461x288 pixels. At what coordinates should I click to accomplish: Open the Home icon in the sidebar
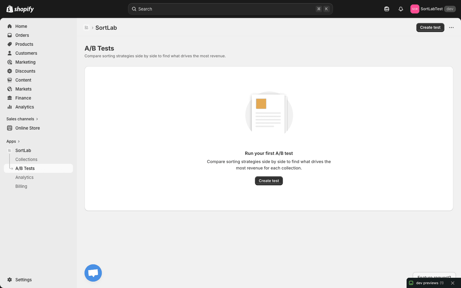[x=10, y=26]
